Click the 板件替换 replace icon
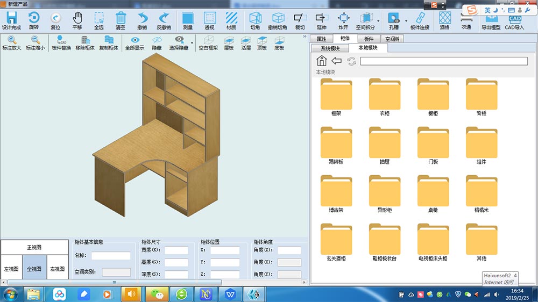 point(61,40)
